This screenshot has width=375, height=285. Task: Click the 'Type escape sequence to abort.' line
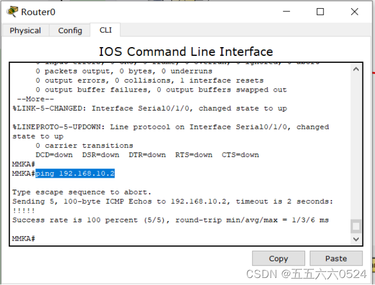(x=82, y=192)
